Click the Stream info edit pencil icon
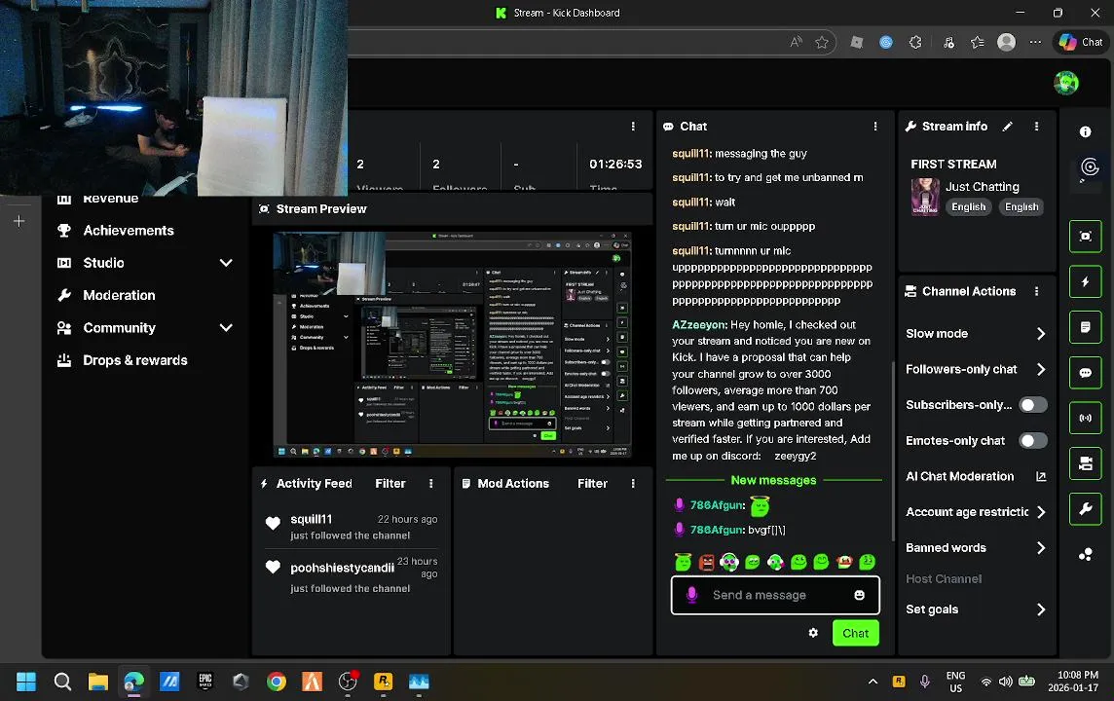Viewport: 1114px width, 701px height. tap(1007, 127)
